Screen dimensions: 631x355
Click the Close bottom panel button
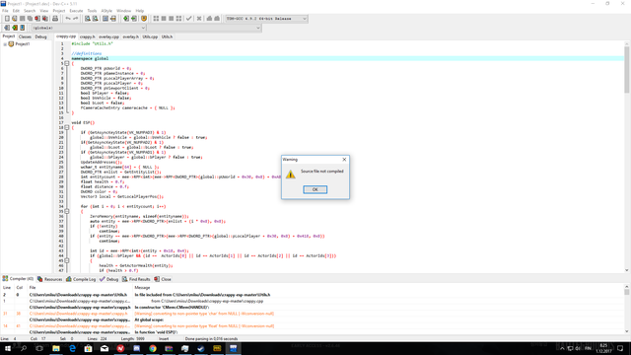coord(163,279)
